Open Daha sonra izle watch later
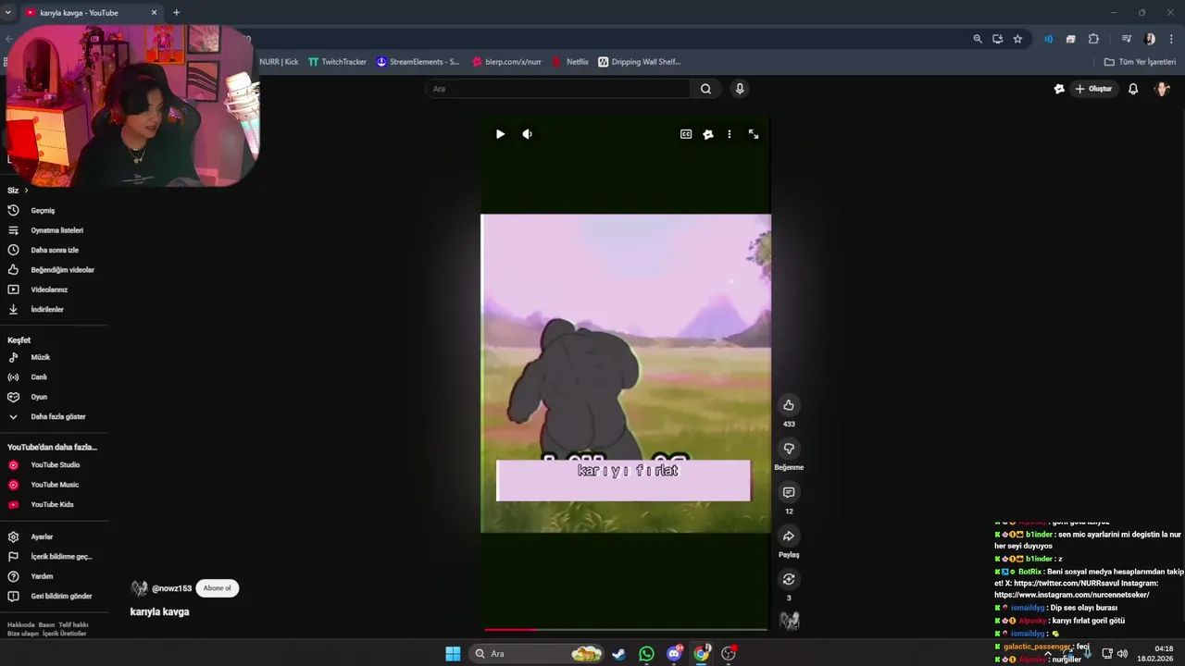The image size is (1185, 666). pos(54,250)
